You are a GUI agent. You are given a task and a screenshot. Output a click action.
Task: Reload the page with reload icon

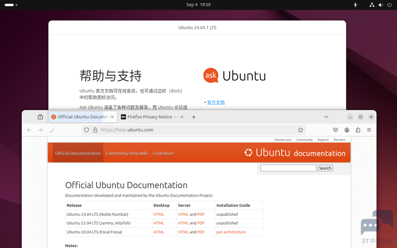(x=51, y=130)
